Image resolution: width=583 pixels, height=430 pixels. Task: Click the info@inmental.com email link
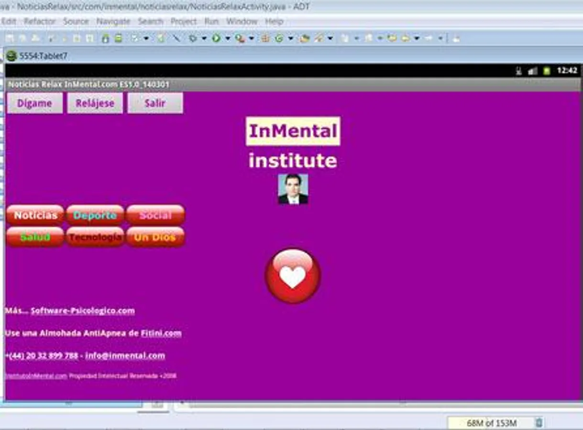(125, 355)
